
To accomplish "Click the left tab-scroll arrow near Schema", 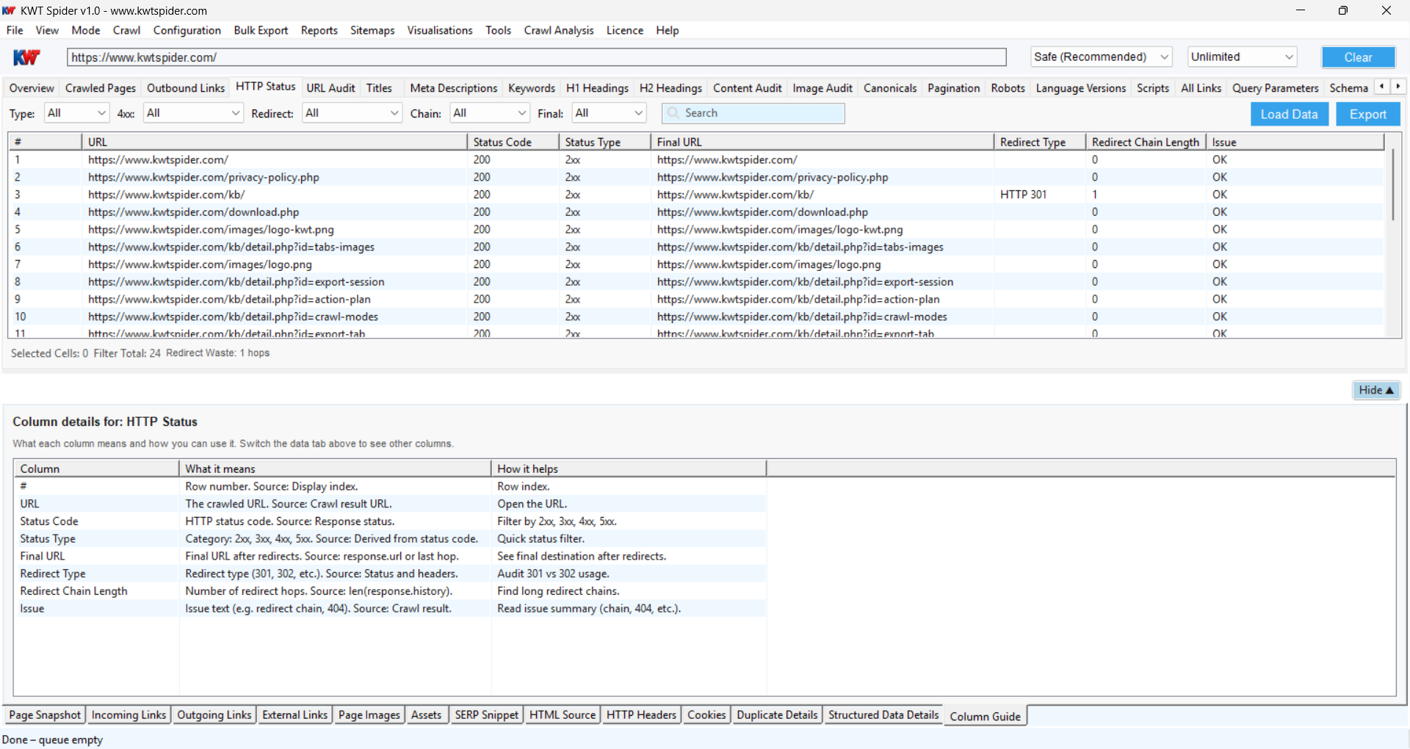I will [1383, 86].
